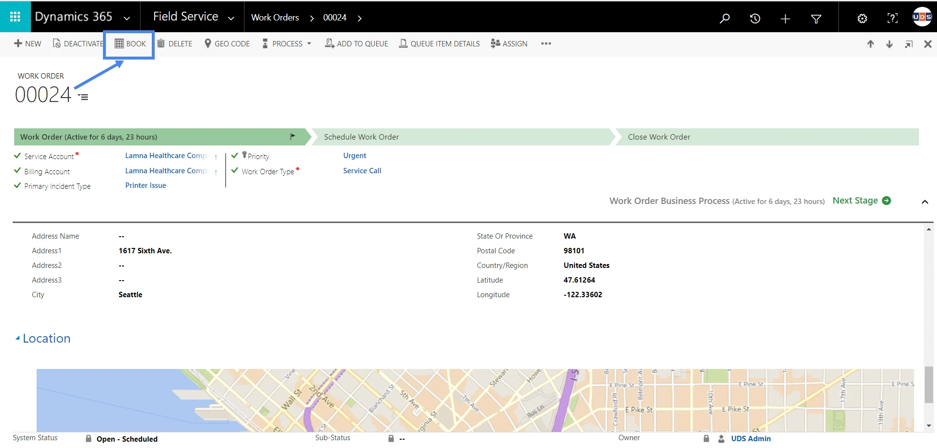937x448 pixels.
Task: Open Printer Issue incident type link
Action: click(x=145, y=185)
